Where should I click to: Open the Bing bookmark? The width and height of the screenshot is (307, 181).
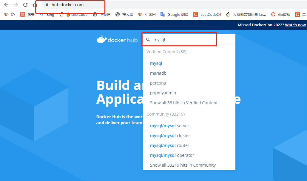[47, 15]
